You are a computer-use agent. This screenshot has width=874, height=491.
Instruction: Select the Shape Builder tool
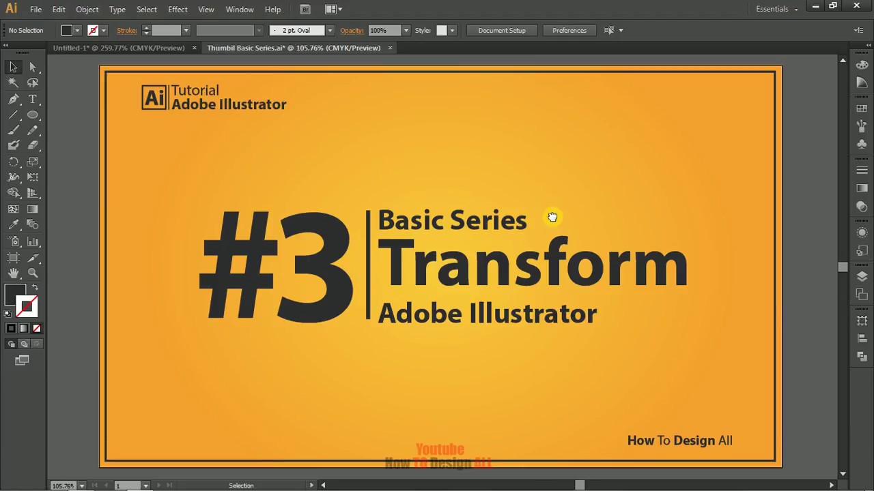(x=13, y=194)
